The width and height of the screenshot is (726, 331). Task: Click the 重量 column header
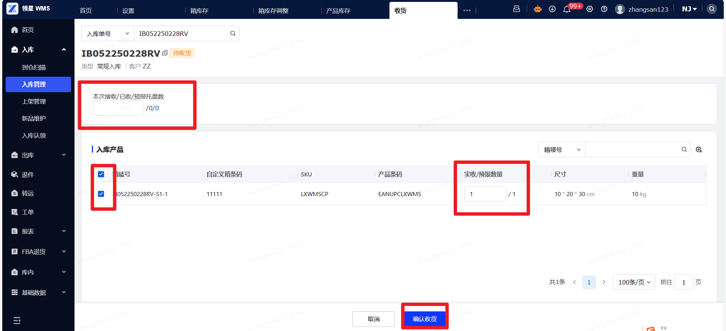click(638, 174)
